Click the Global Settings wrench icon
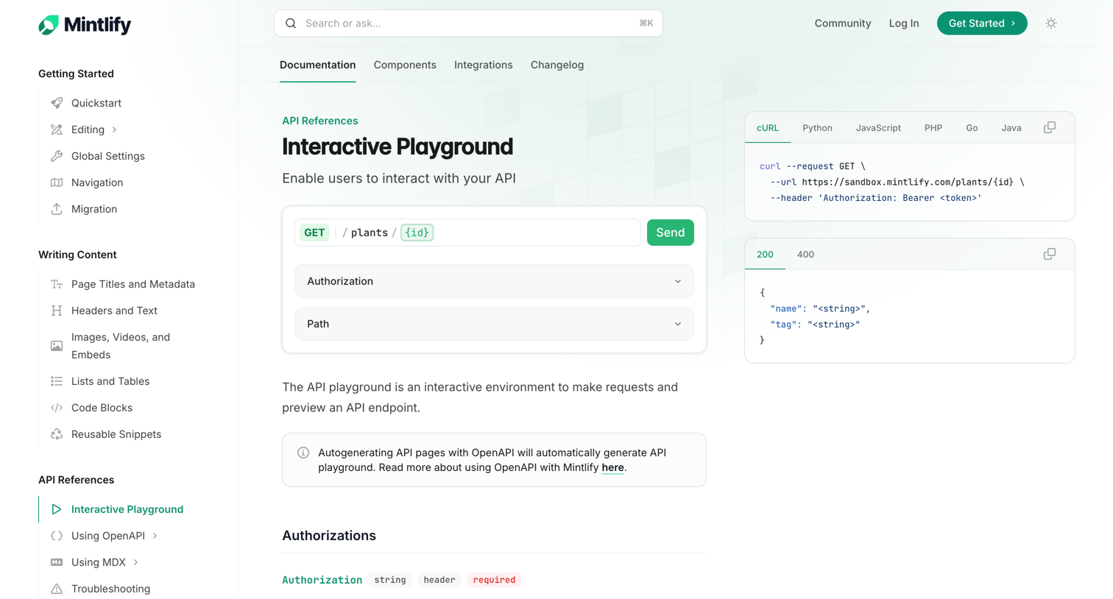The image size is (1113, 599). (57, 156)
